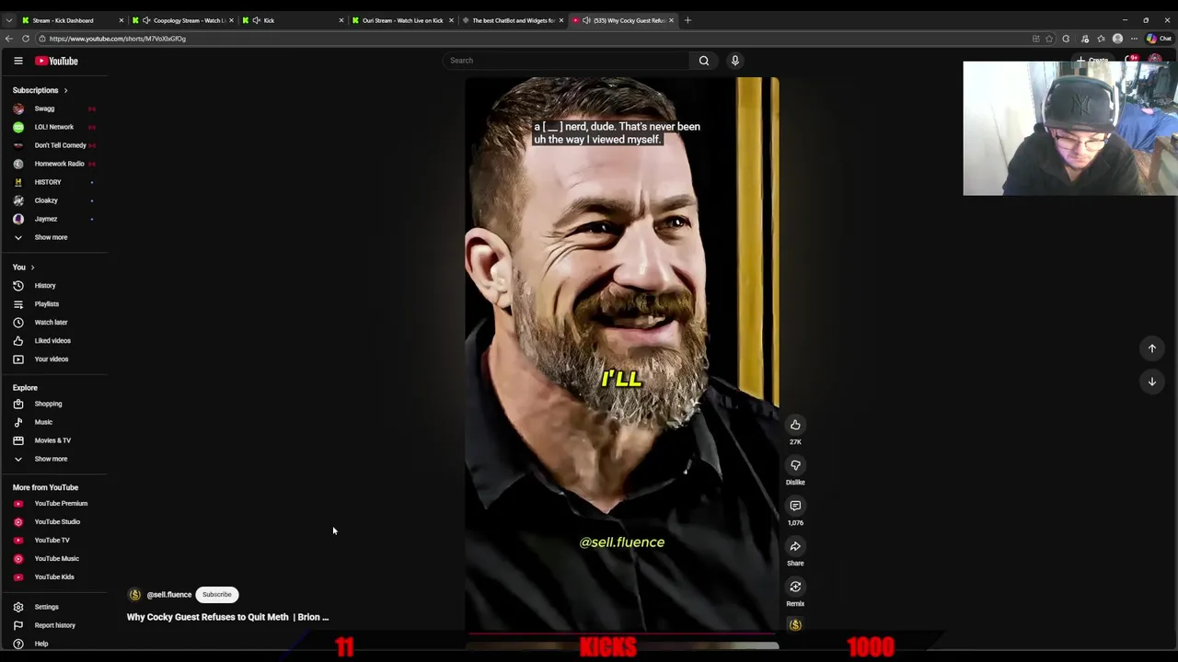Open LOL! Network subscription channel
This screenshot has height=662, width=1178.
pos(53,127)
